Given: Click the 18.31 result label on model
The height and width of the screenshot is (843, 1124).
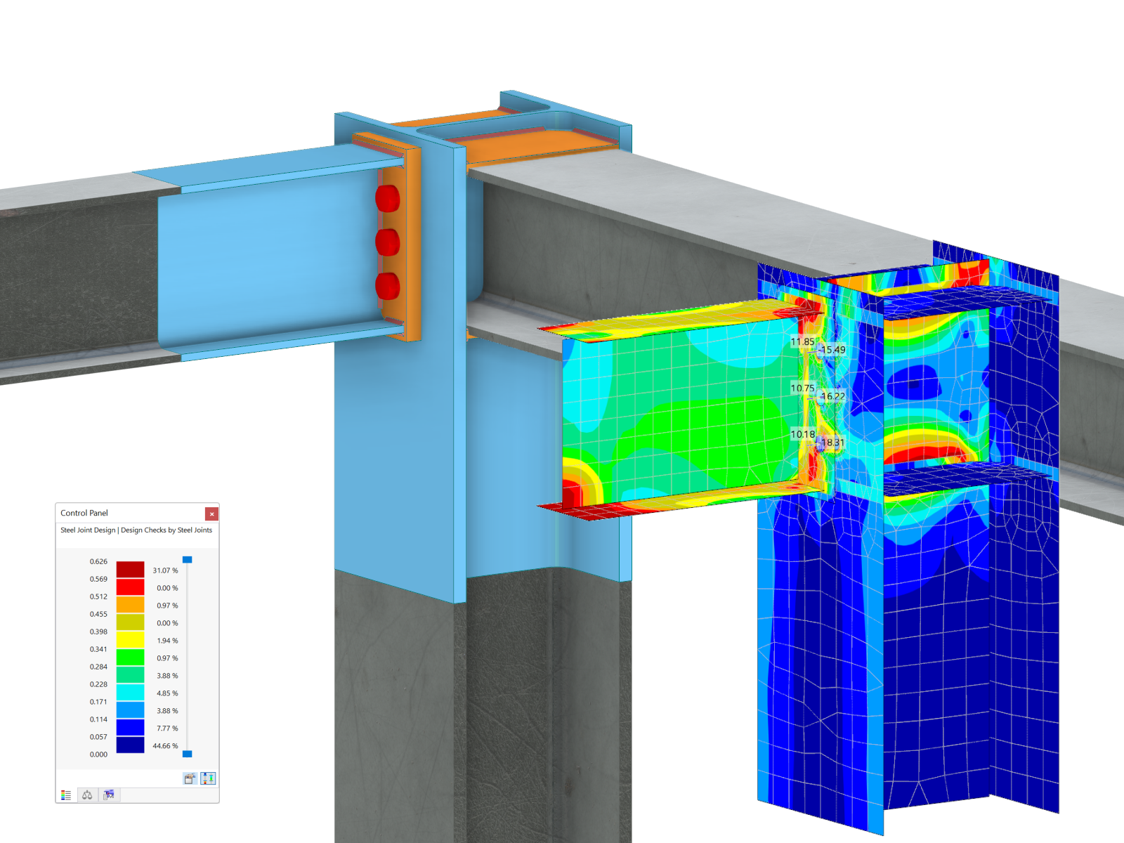Looking at the screenshot, I should pos(833,443).
